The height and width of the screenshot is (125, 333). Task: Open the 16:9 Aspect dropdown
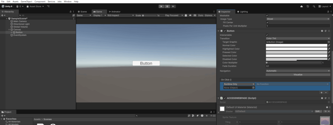point(120,16)
